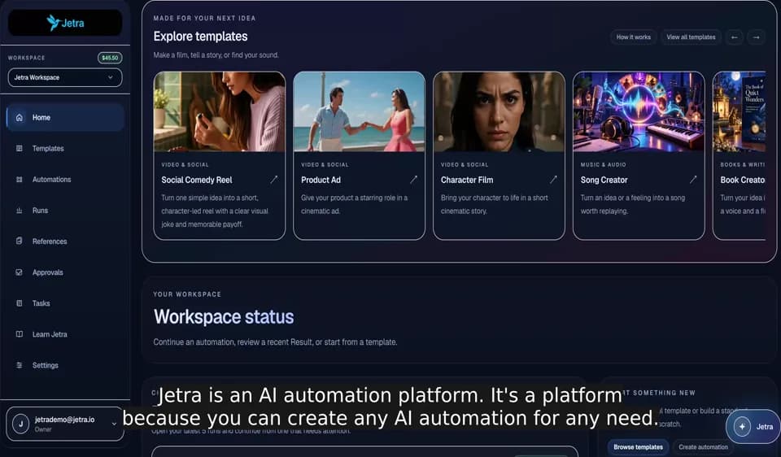Click the Explore templates heading
The height and width of the screenshot is (457, 781).
point(200,37)
